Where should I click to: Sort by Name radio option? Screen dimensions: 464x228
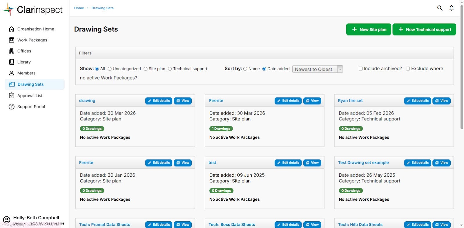click(245, 69)
